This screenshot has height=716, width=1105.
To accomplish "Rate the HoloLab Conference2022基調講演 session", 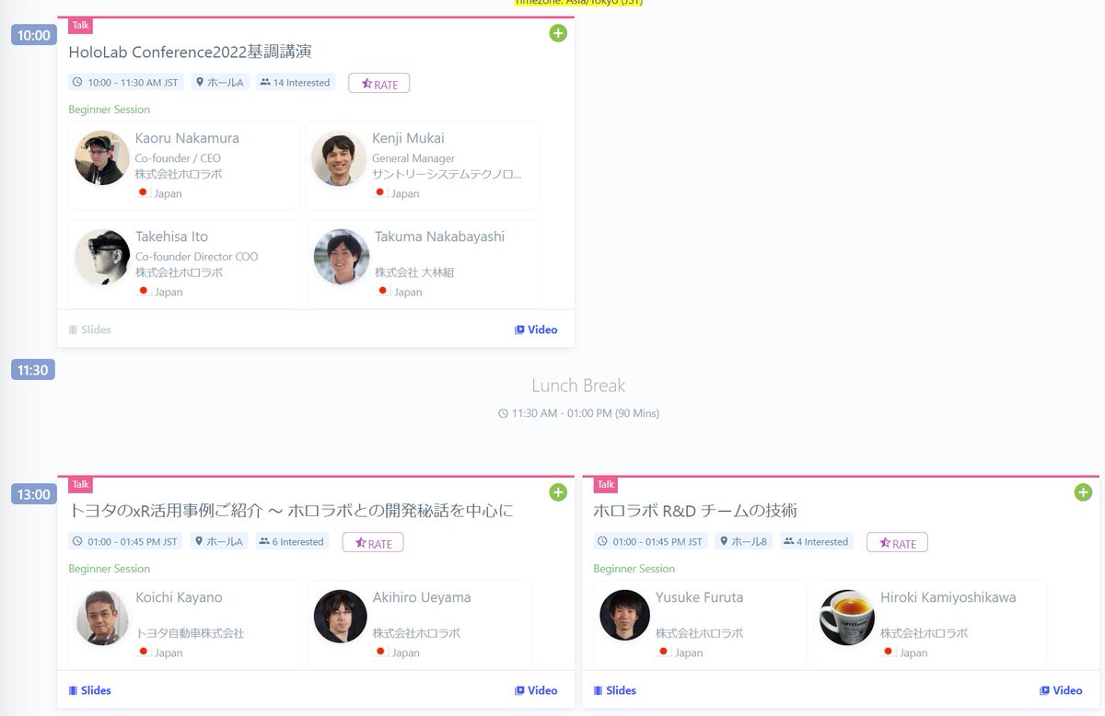I will pos(378,83).
